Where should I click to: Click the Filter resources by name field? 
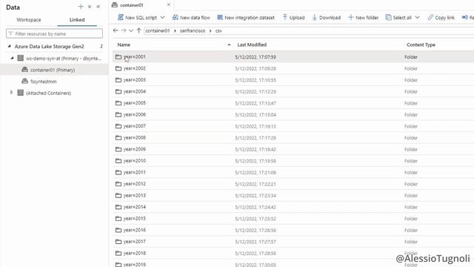tap(54, 33)
